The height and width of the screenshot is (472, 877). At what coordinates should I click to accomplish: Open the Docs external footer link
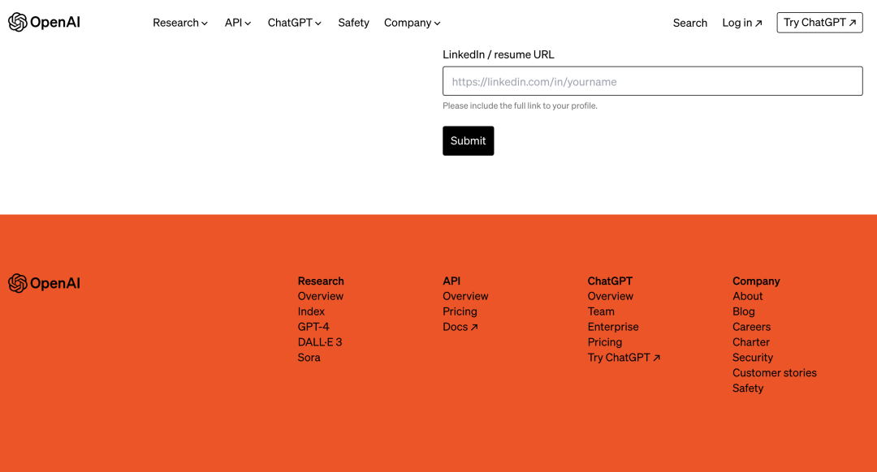point(460,327)
